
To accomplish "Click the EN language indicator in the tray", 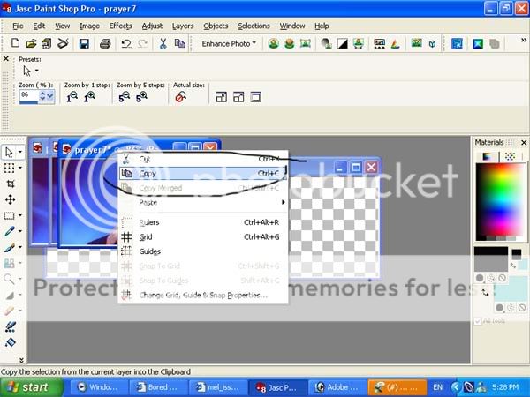I will [438, 387].
